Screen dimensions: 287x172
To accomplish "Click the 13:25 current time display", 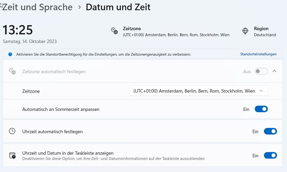I will tap(18, 30).
